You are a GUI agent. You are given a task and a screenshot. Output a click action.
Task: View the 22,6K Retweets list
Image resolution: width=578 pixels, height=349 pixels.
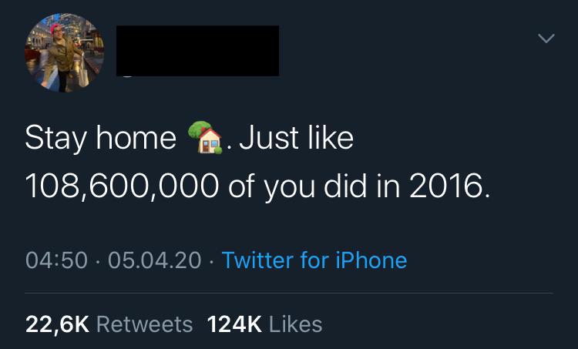click(109, 324)
